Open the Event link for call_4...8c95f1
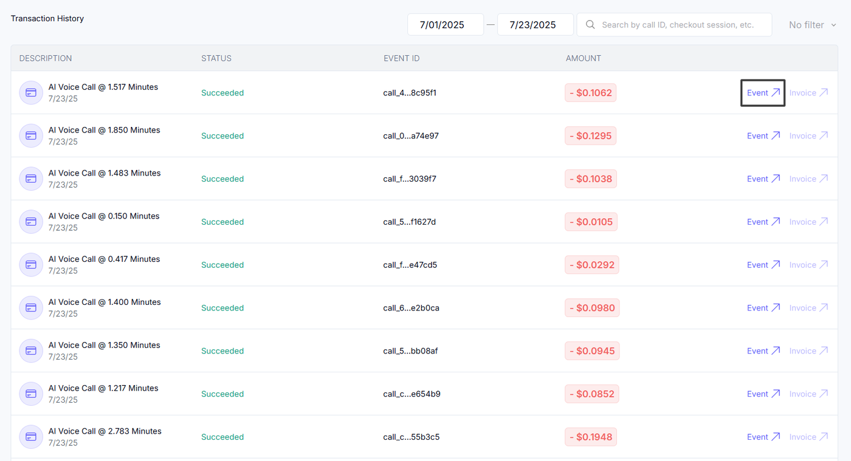 click(763, 93)
